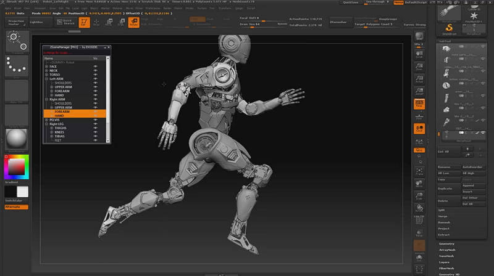This screenshot has width=494, height=276.
Task: Open the LightBox browser
Action: click(x=36, y=22)
